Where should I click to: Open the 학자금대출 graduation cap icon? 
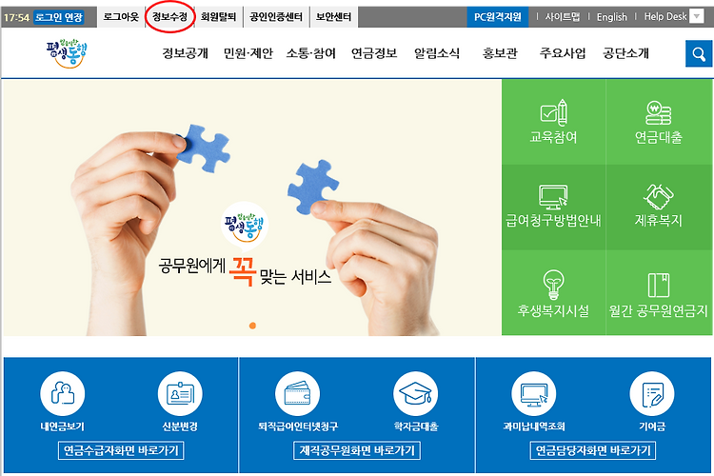416,393
